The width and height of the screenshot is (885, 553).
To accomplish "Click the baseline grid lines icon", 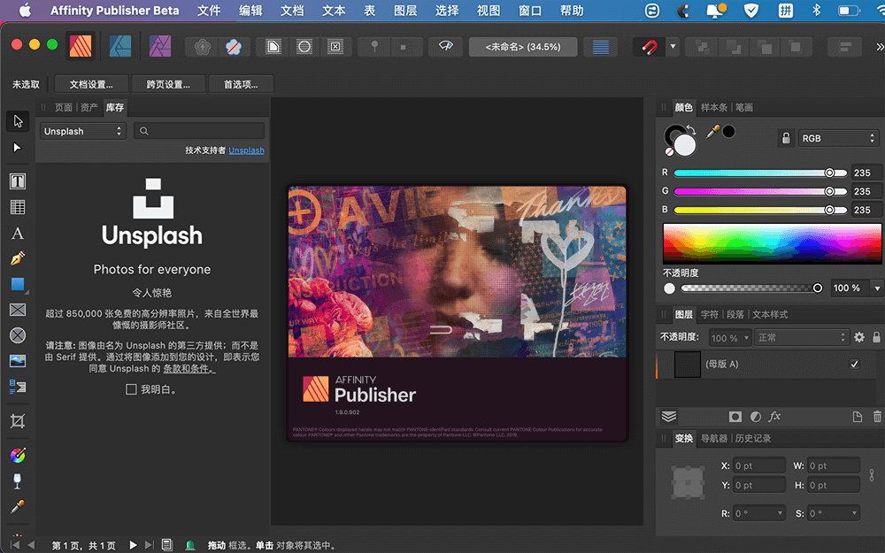I will tap(601, 47).
